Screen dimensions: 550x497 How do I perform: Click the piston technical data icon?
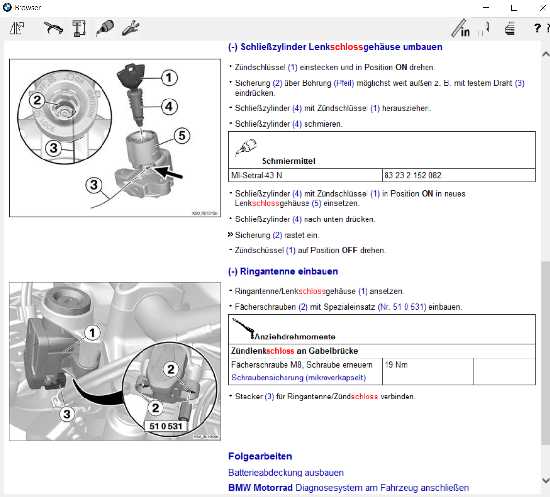click(79, 28)
